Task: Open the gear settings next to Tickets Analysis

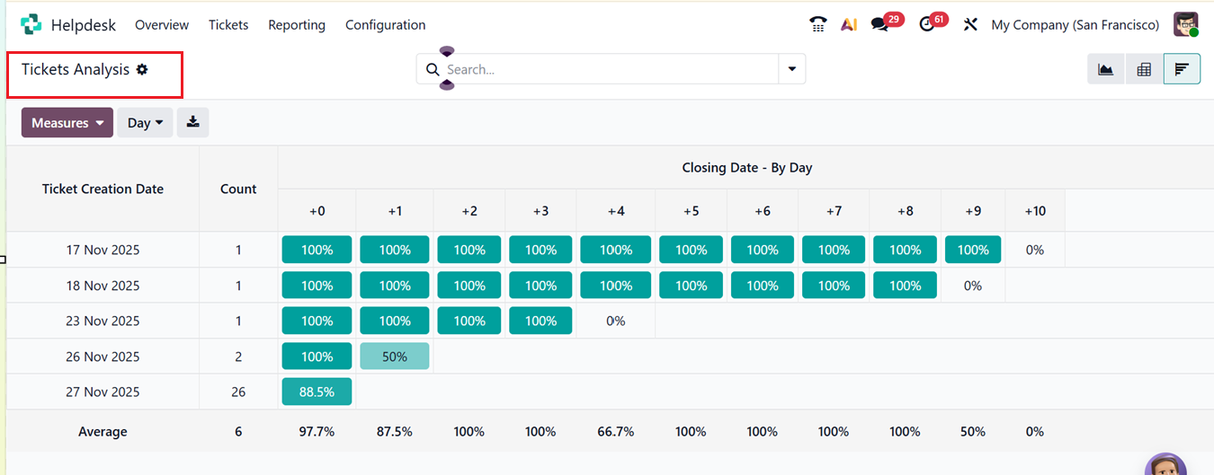Action: coord(142,69)
